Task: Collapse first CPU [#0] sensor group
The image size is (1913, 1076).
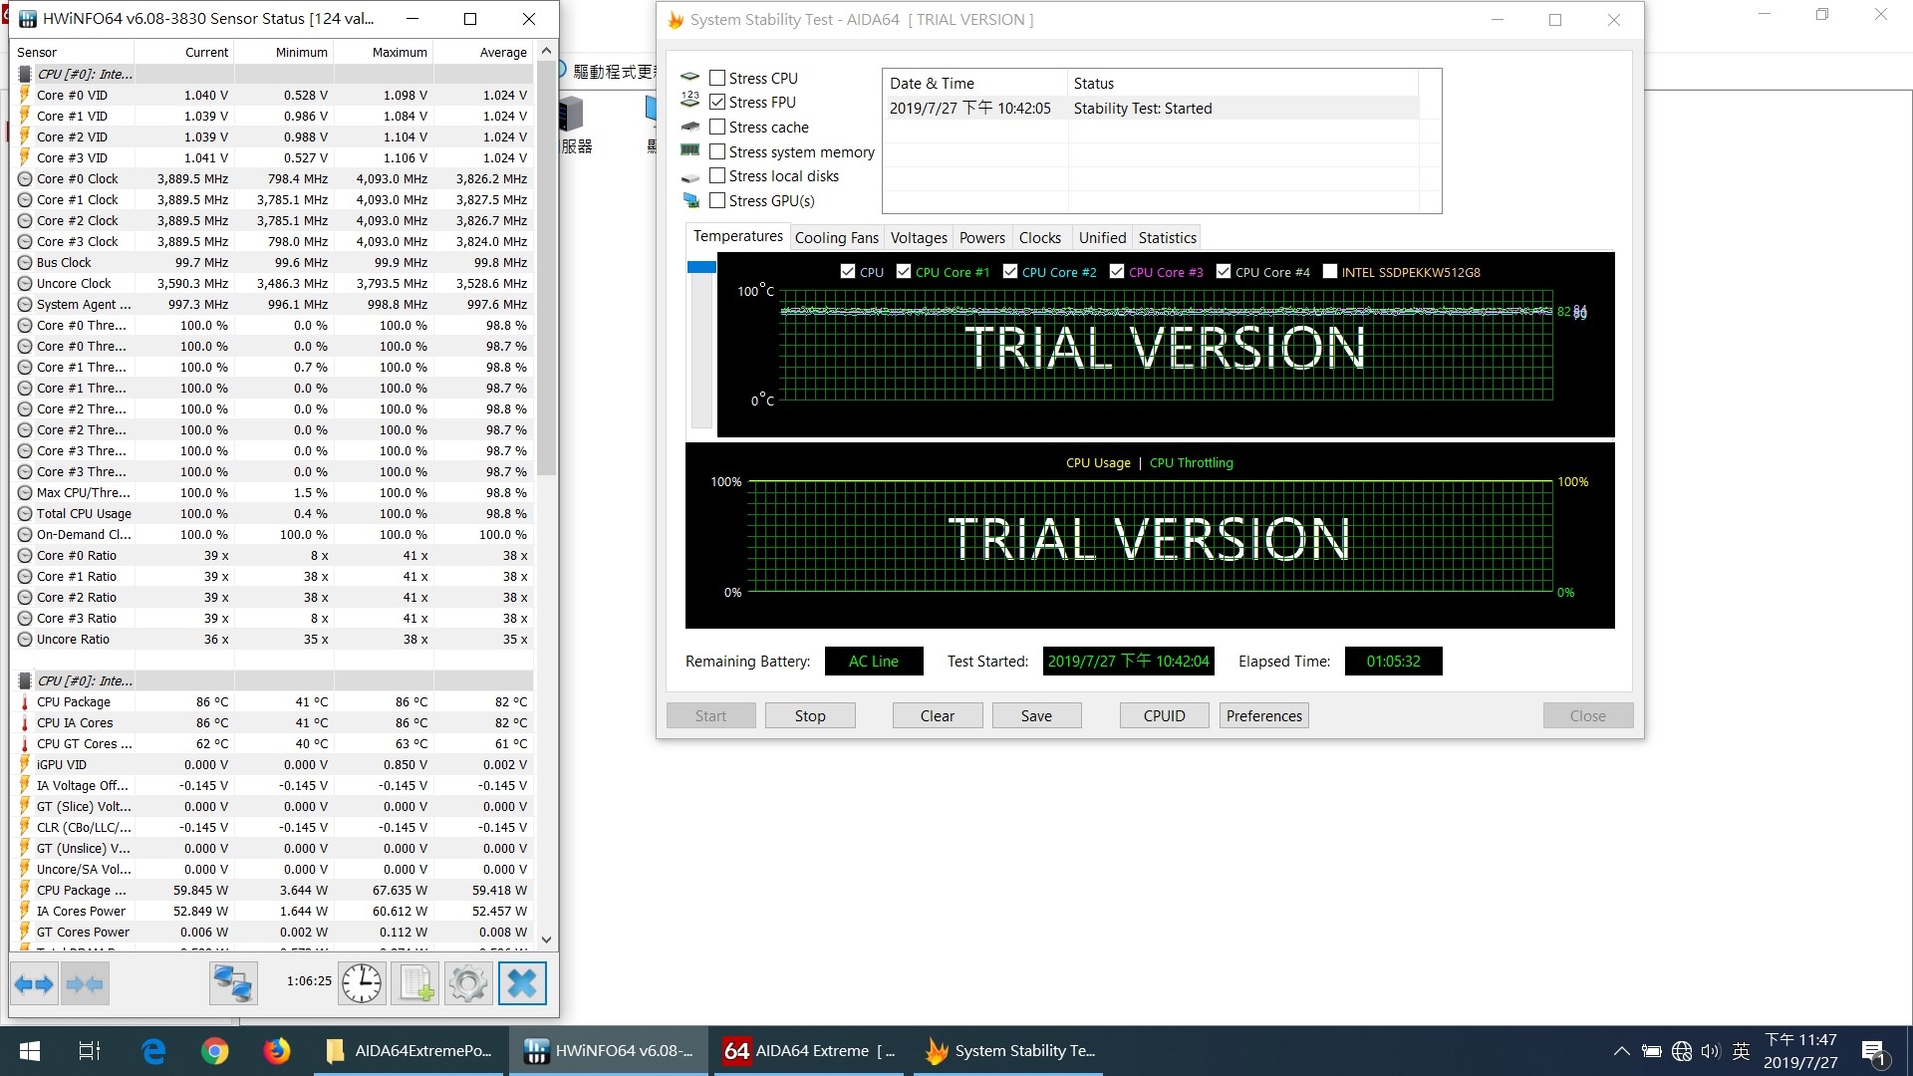Action: [x=25, y=74]
